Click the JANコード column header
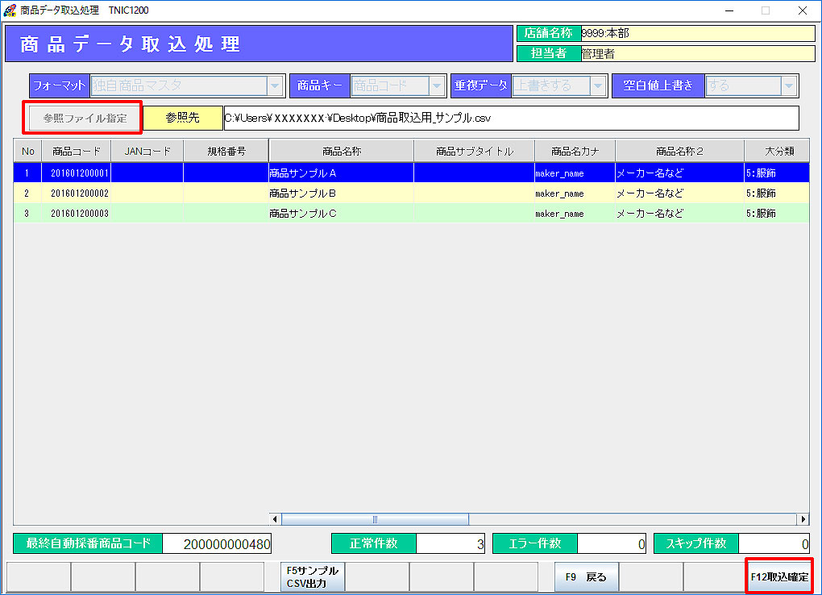Viewport: 822px width, 595px height. tap(147, 151)
